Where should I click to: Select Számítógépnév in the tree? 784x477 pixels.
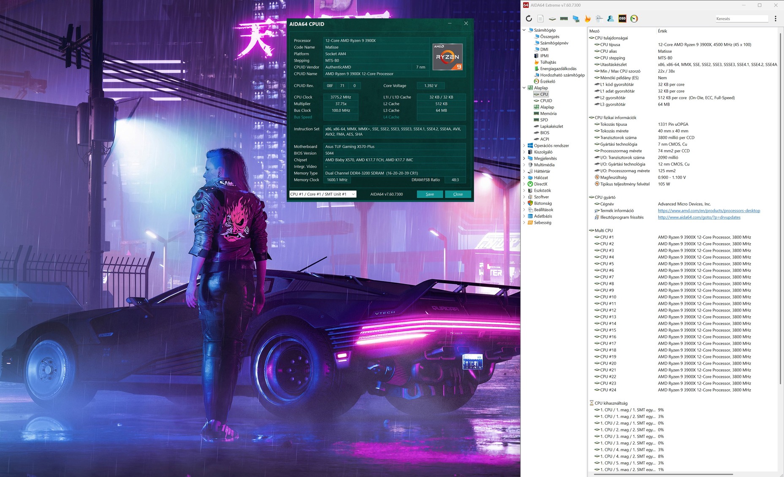pos(554,43)
